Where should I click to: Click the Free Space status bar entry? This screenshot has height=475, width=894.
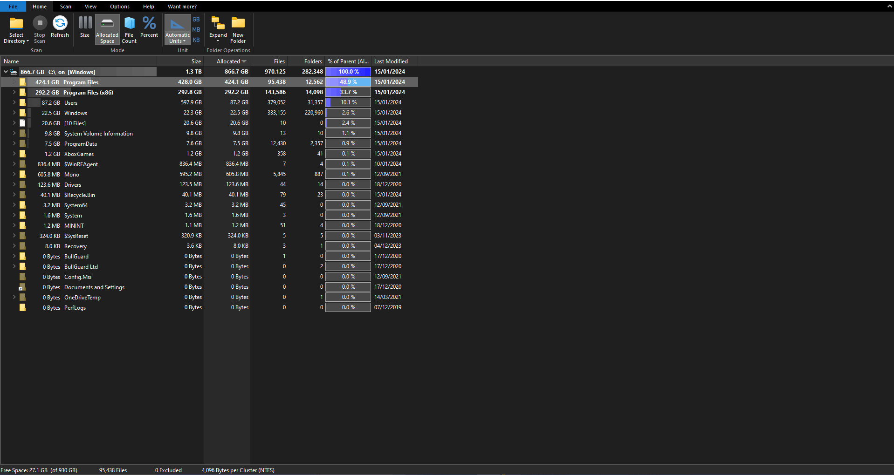coord(39,470)
